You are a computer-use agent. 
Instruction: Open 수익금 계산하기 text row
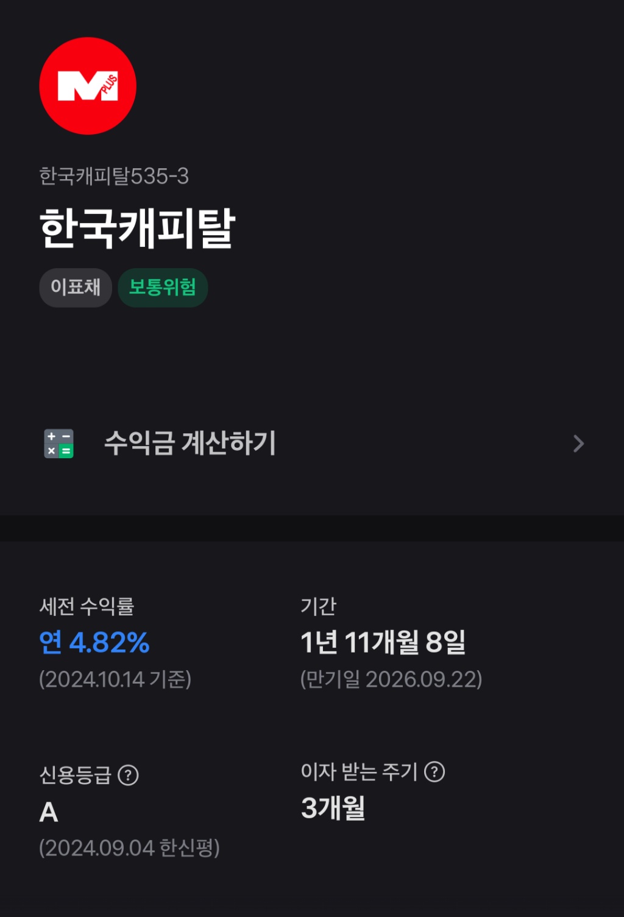tap(312, 444)
